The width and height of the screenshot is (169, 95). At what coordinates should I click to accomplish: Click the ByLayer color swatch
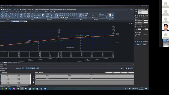tap(88, 14)
